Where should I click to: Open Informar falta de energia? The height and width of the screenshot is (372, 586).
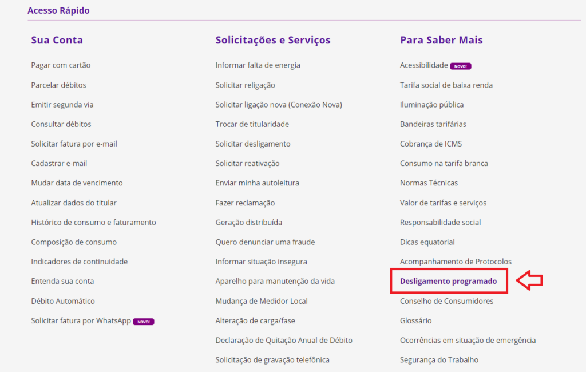(x=258, y=65)
